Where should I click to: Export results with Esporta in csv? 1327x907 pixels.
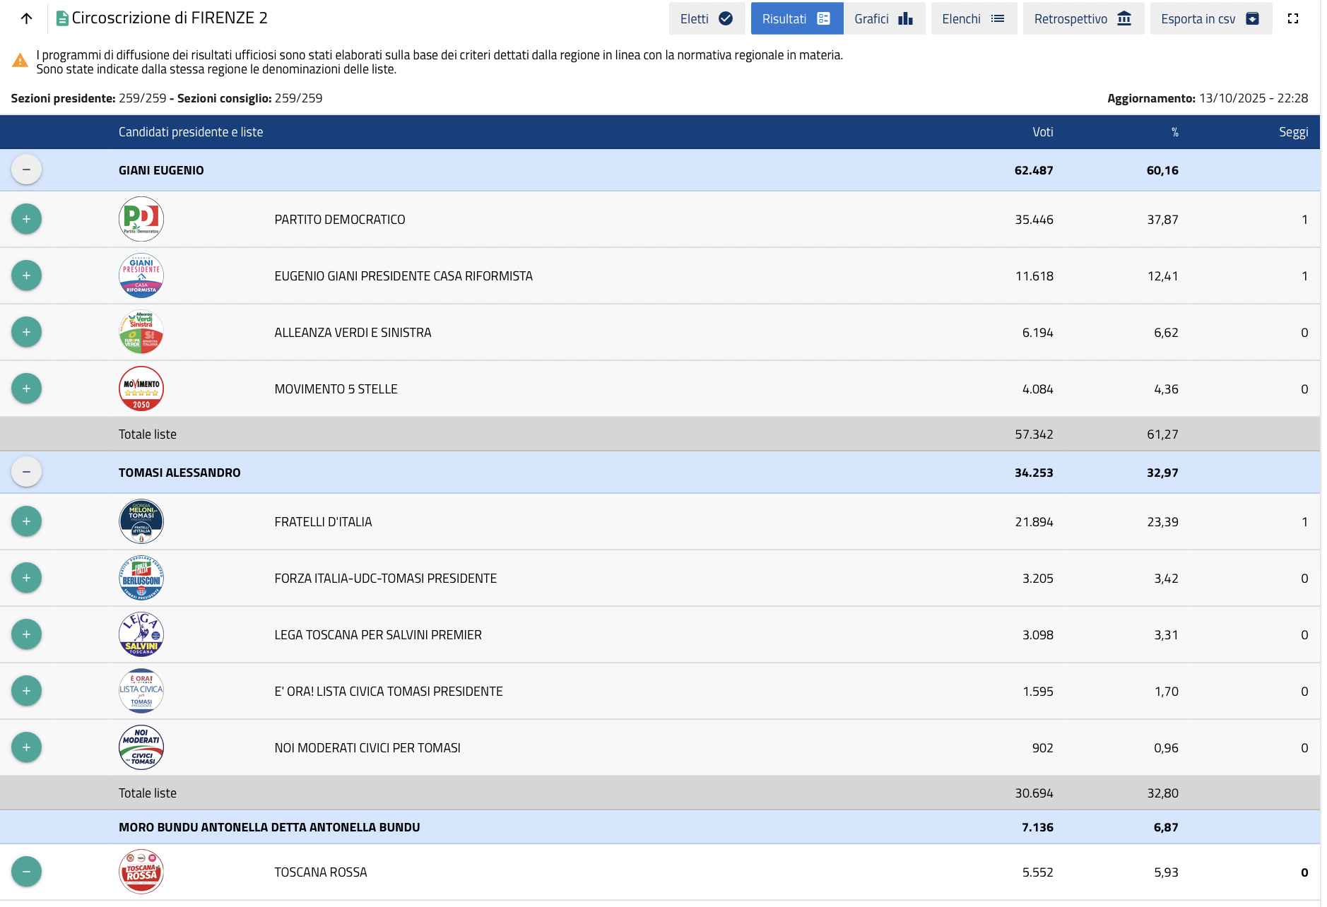1210,18
